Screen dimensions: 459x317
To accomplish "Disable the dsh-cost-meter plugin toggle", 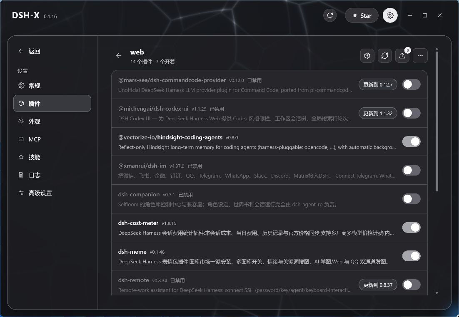I will [x=411, y=228].
